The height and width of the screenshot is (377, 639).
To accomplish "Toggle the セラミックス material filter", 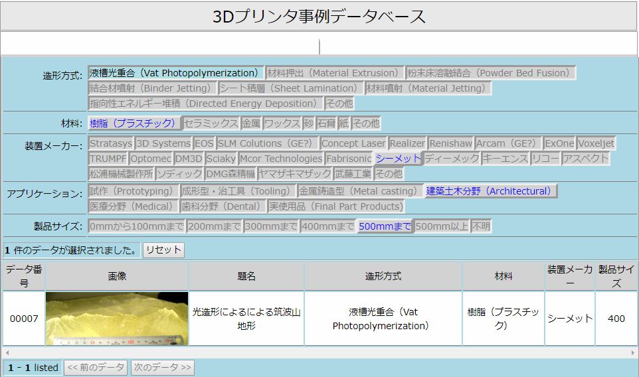I will pyautogui.click(x=211, y=123).
